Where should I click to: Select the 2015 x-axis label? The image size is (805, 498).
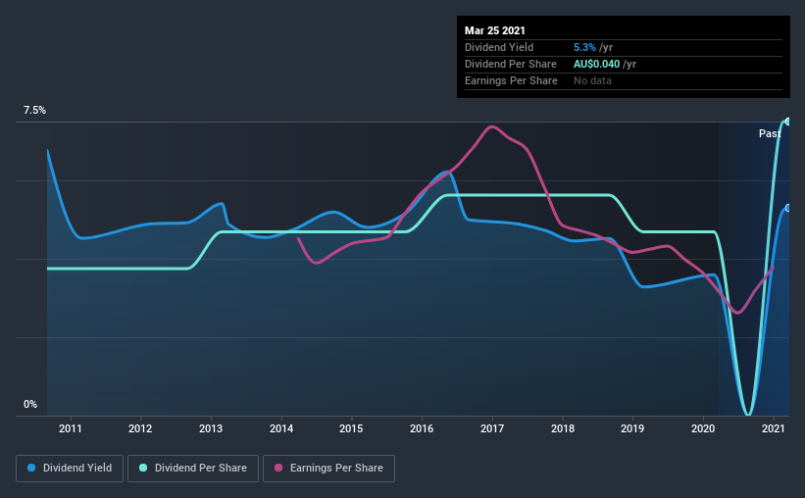click(x=351, y=428)
